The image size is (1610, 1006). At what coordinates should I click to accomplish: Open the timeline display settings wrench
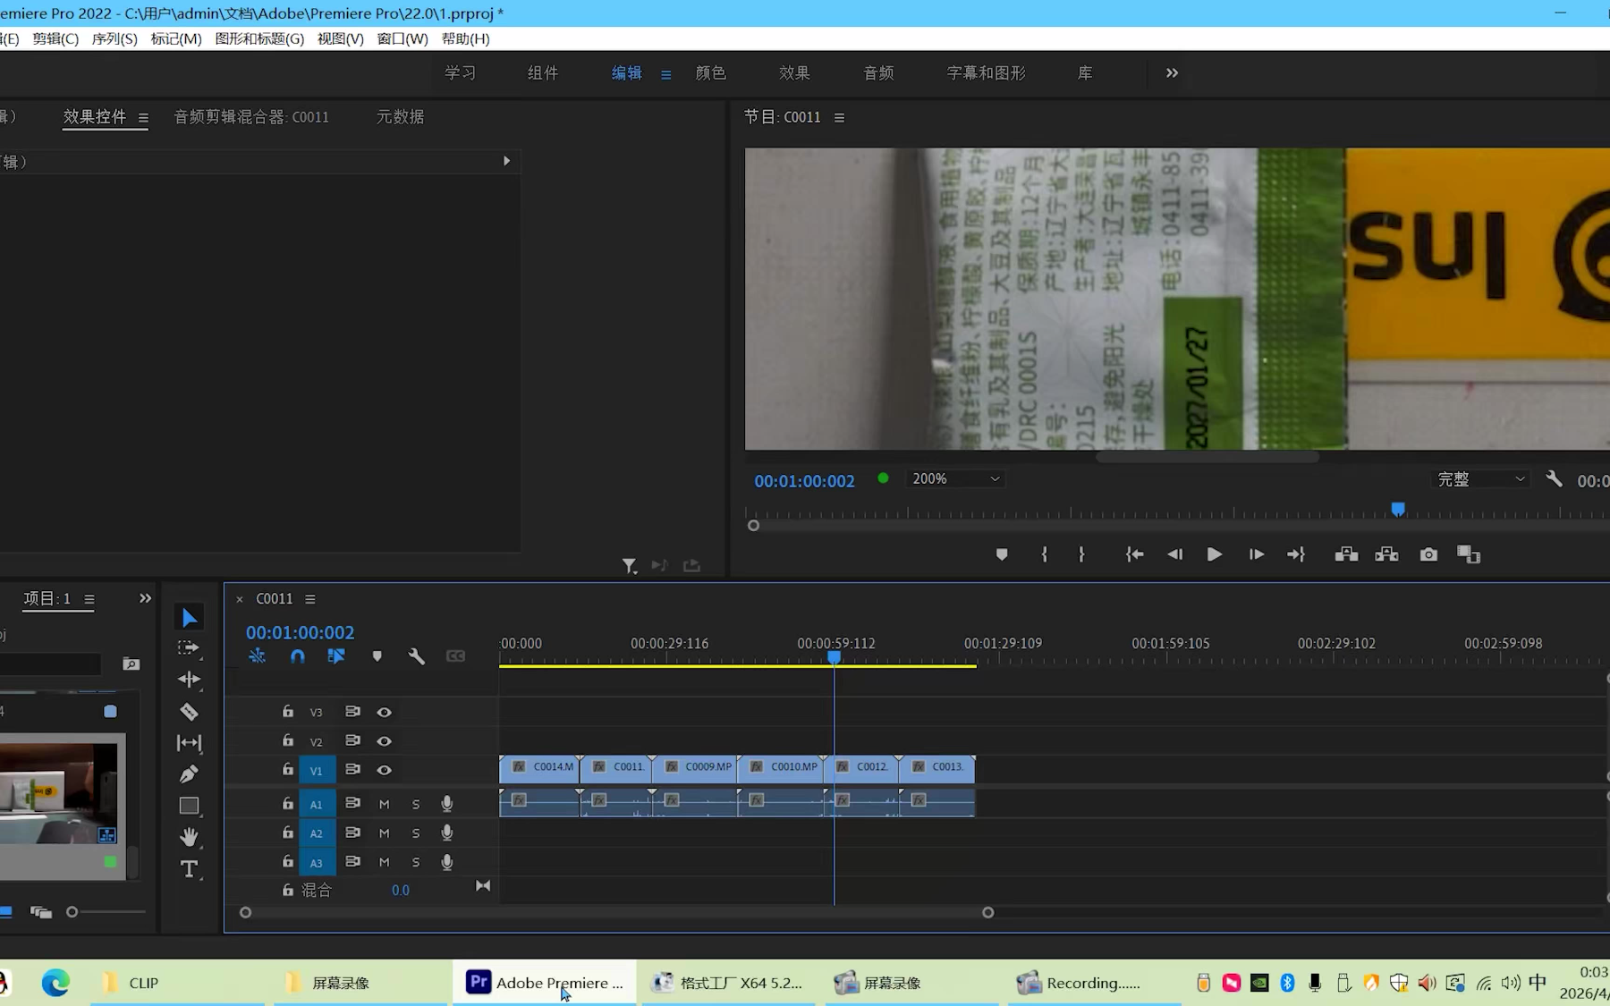416,656
